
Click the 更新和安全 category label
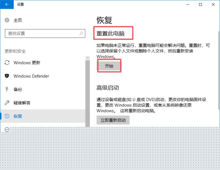pos(15,51)
